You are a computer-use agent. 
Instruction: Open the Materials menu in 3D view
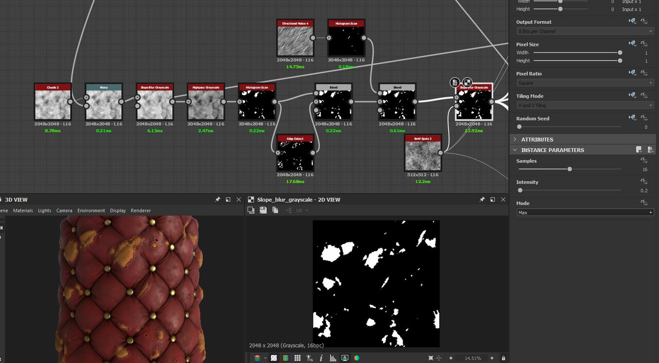(23, 211)
